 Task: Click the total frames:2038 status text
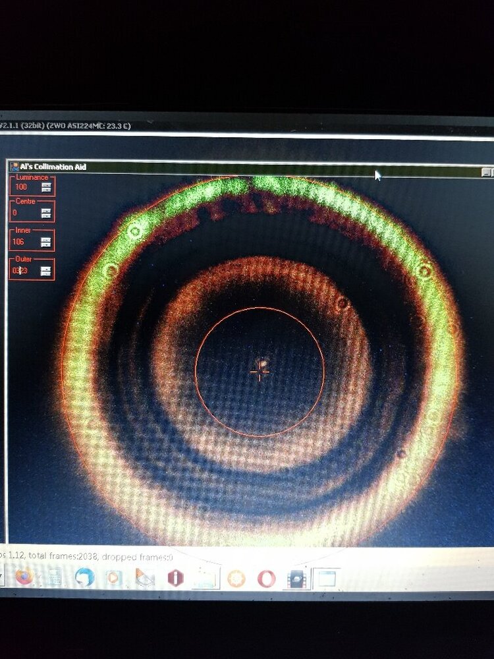pyautogui.click(x=62, y=556)
